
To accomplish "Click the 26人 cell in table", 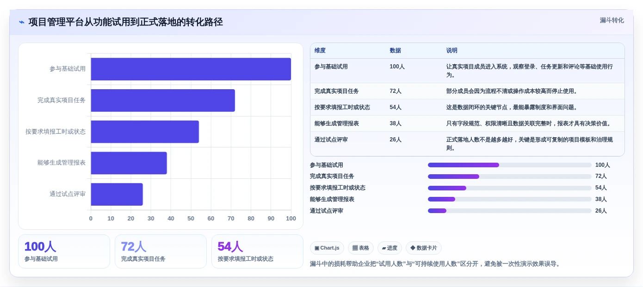I will pos(396,140).
